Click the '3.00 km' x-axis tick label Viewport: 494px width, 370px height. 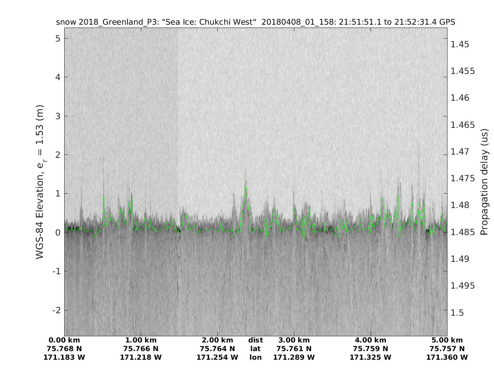294,340
